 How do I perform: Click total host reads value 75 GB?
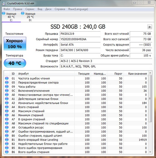(141, 34)
